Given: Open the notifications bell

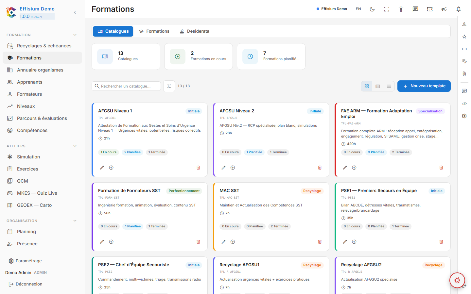Looking at the screenshot, I should (459, 9).
